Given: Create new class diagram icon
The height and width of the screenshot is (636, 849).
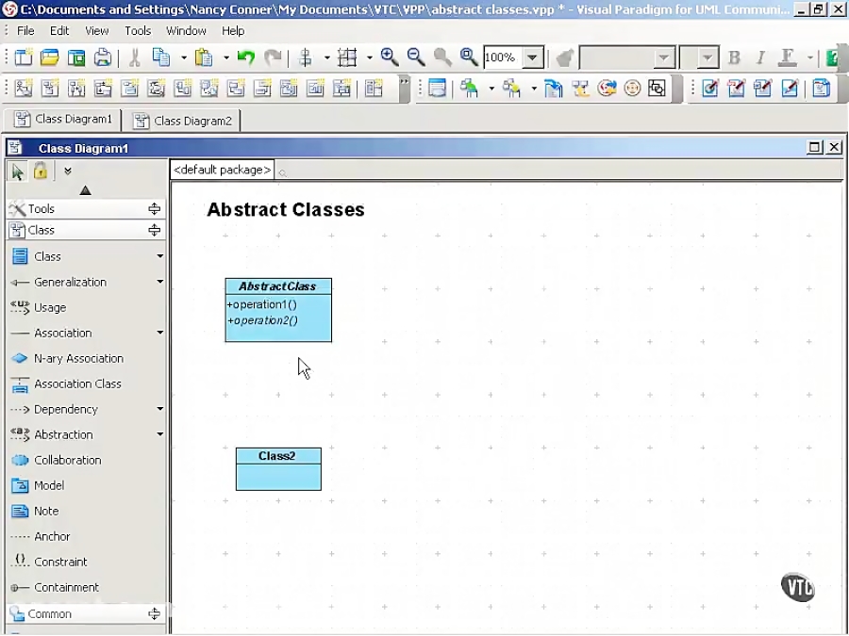Looking at the screenshot, I should point(50,89).
